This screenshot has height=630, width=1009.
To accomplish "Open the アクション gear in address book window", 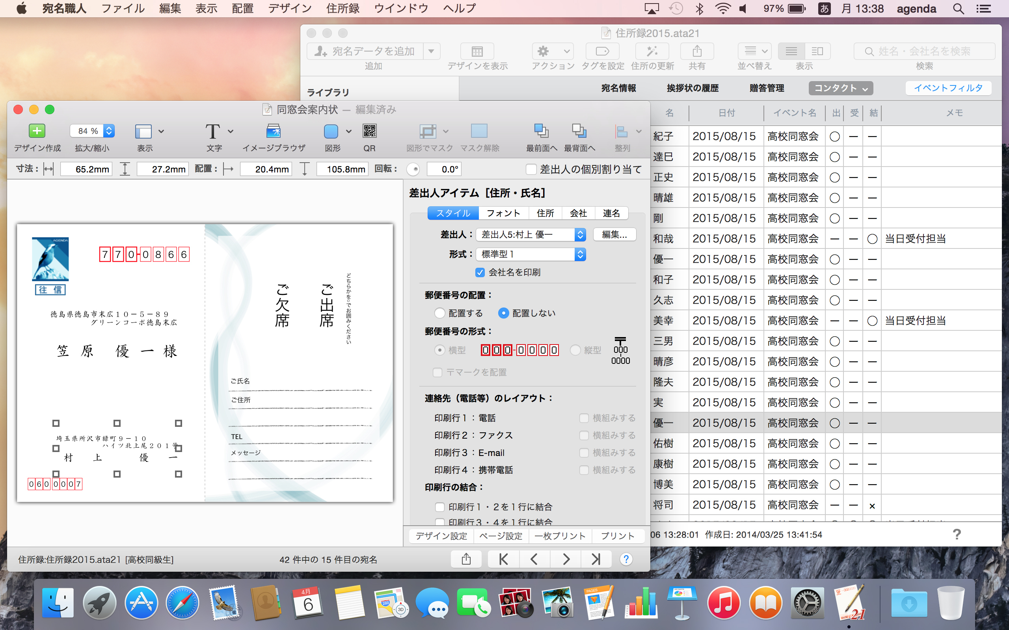I will click(553, 51).
